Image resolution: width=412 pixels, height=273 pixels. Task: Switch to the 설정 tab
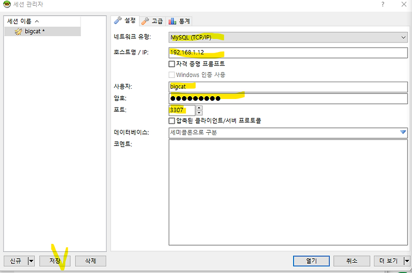point(125,21)
